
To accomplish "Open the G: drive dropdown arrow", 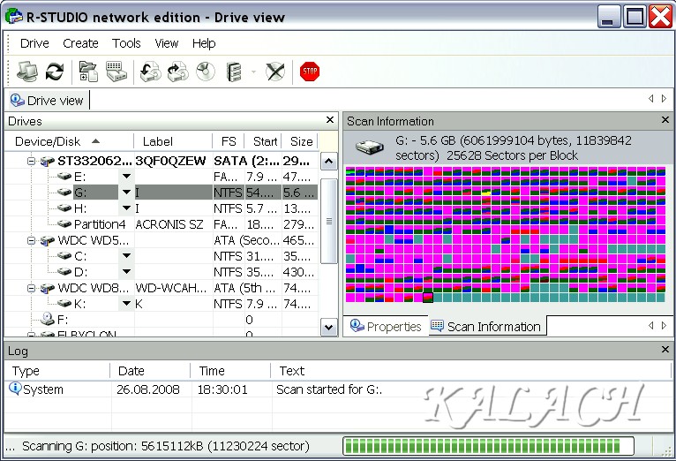I will coord(126,192).
